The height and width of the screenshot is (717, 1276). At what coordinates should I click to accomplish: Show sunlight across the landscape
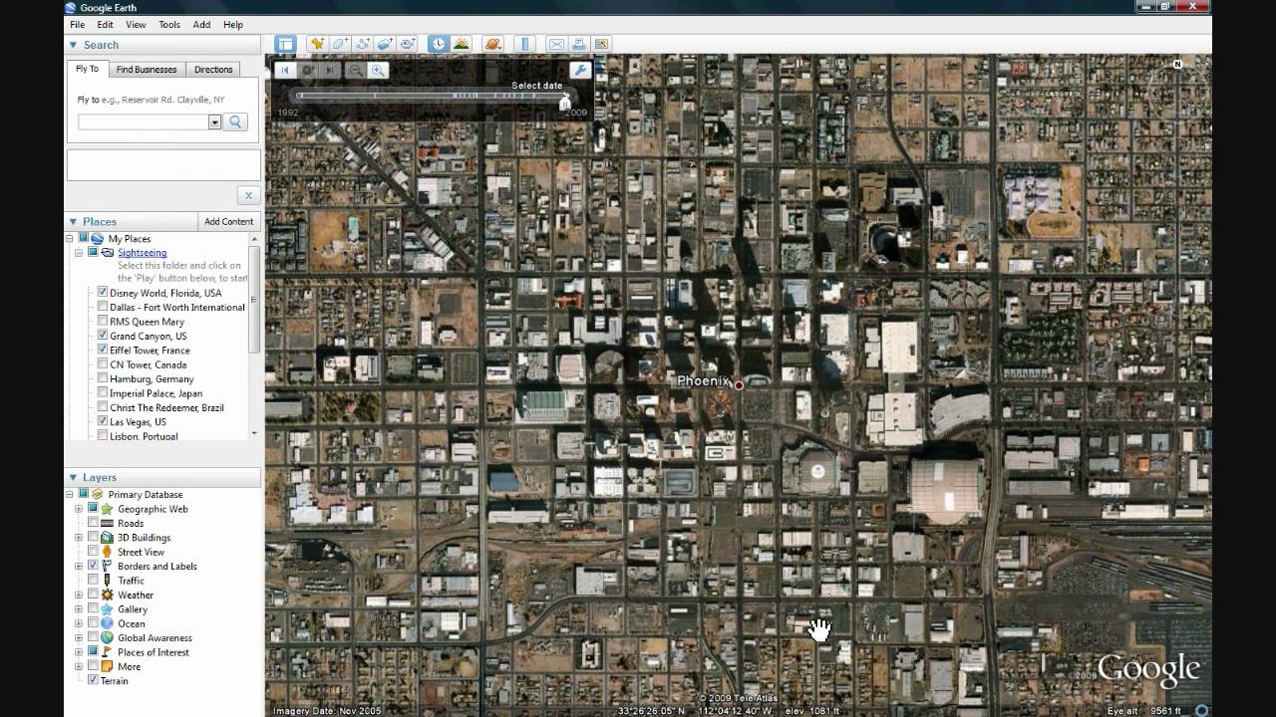[461, 44]
